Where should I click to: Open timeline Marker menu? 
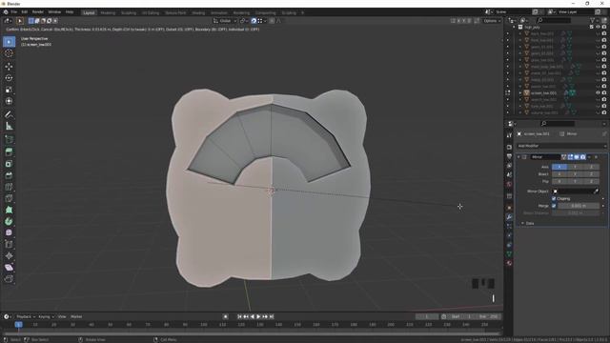point(76,317)
